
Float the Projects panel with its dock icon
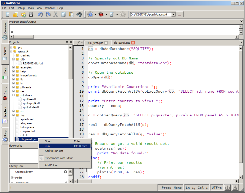[x=67, y=42]
